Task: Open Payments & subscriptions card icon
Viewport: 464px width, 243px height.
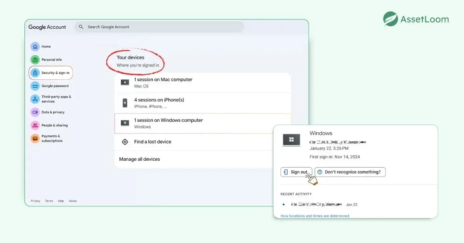Action: point(35,139)
